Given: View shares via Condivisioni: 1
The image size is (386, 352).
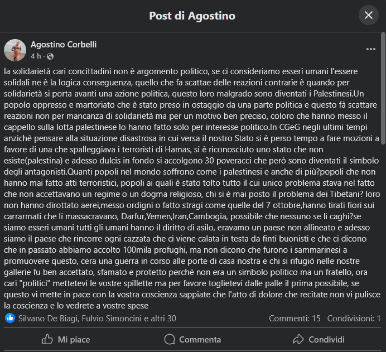Looking at the screenshot, I should (x=354, y=318).
